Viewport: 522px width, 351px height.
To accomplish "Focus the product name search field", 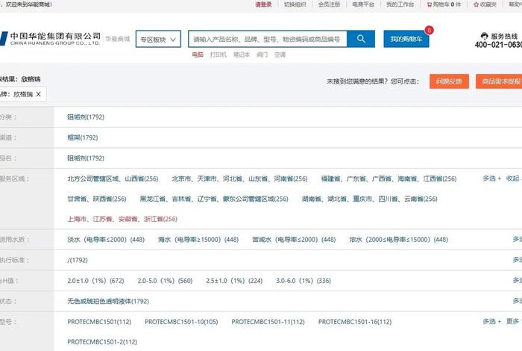I will click(267, 39).
